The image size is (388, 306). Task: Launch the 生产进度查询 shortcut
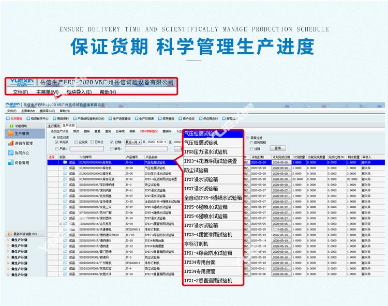click(110, 119)
